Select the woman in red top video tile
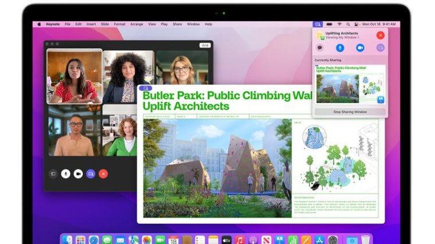 (x=75, y=76)
